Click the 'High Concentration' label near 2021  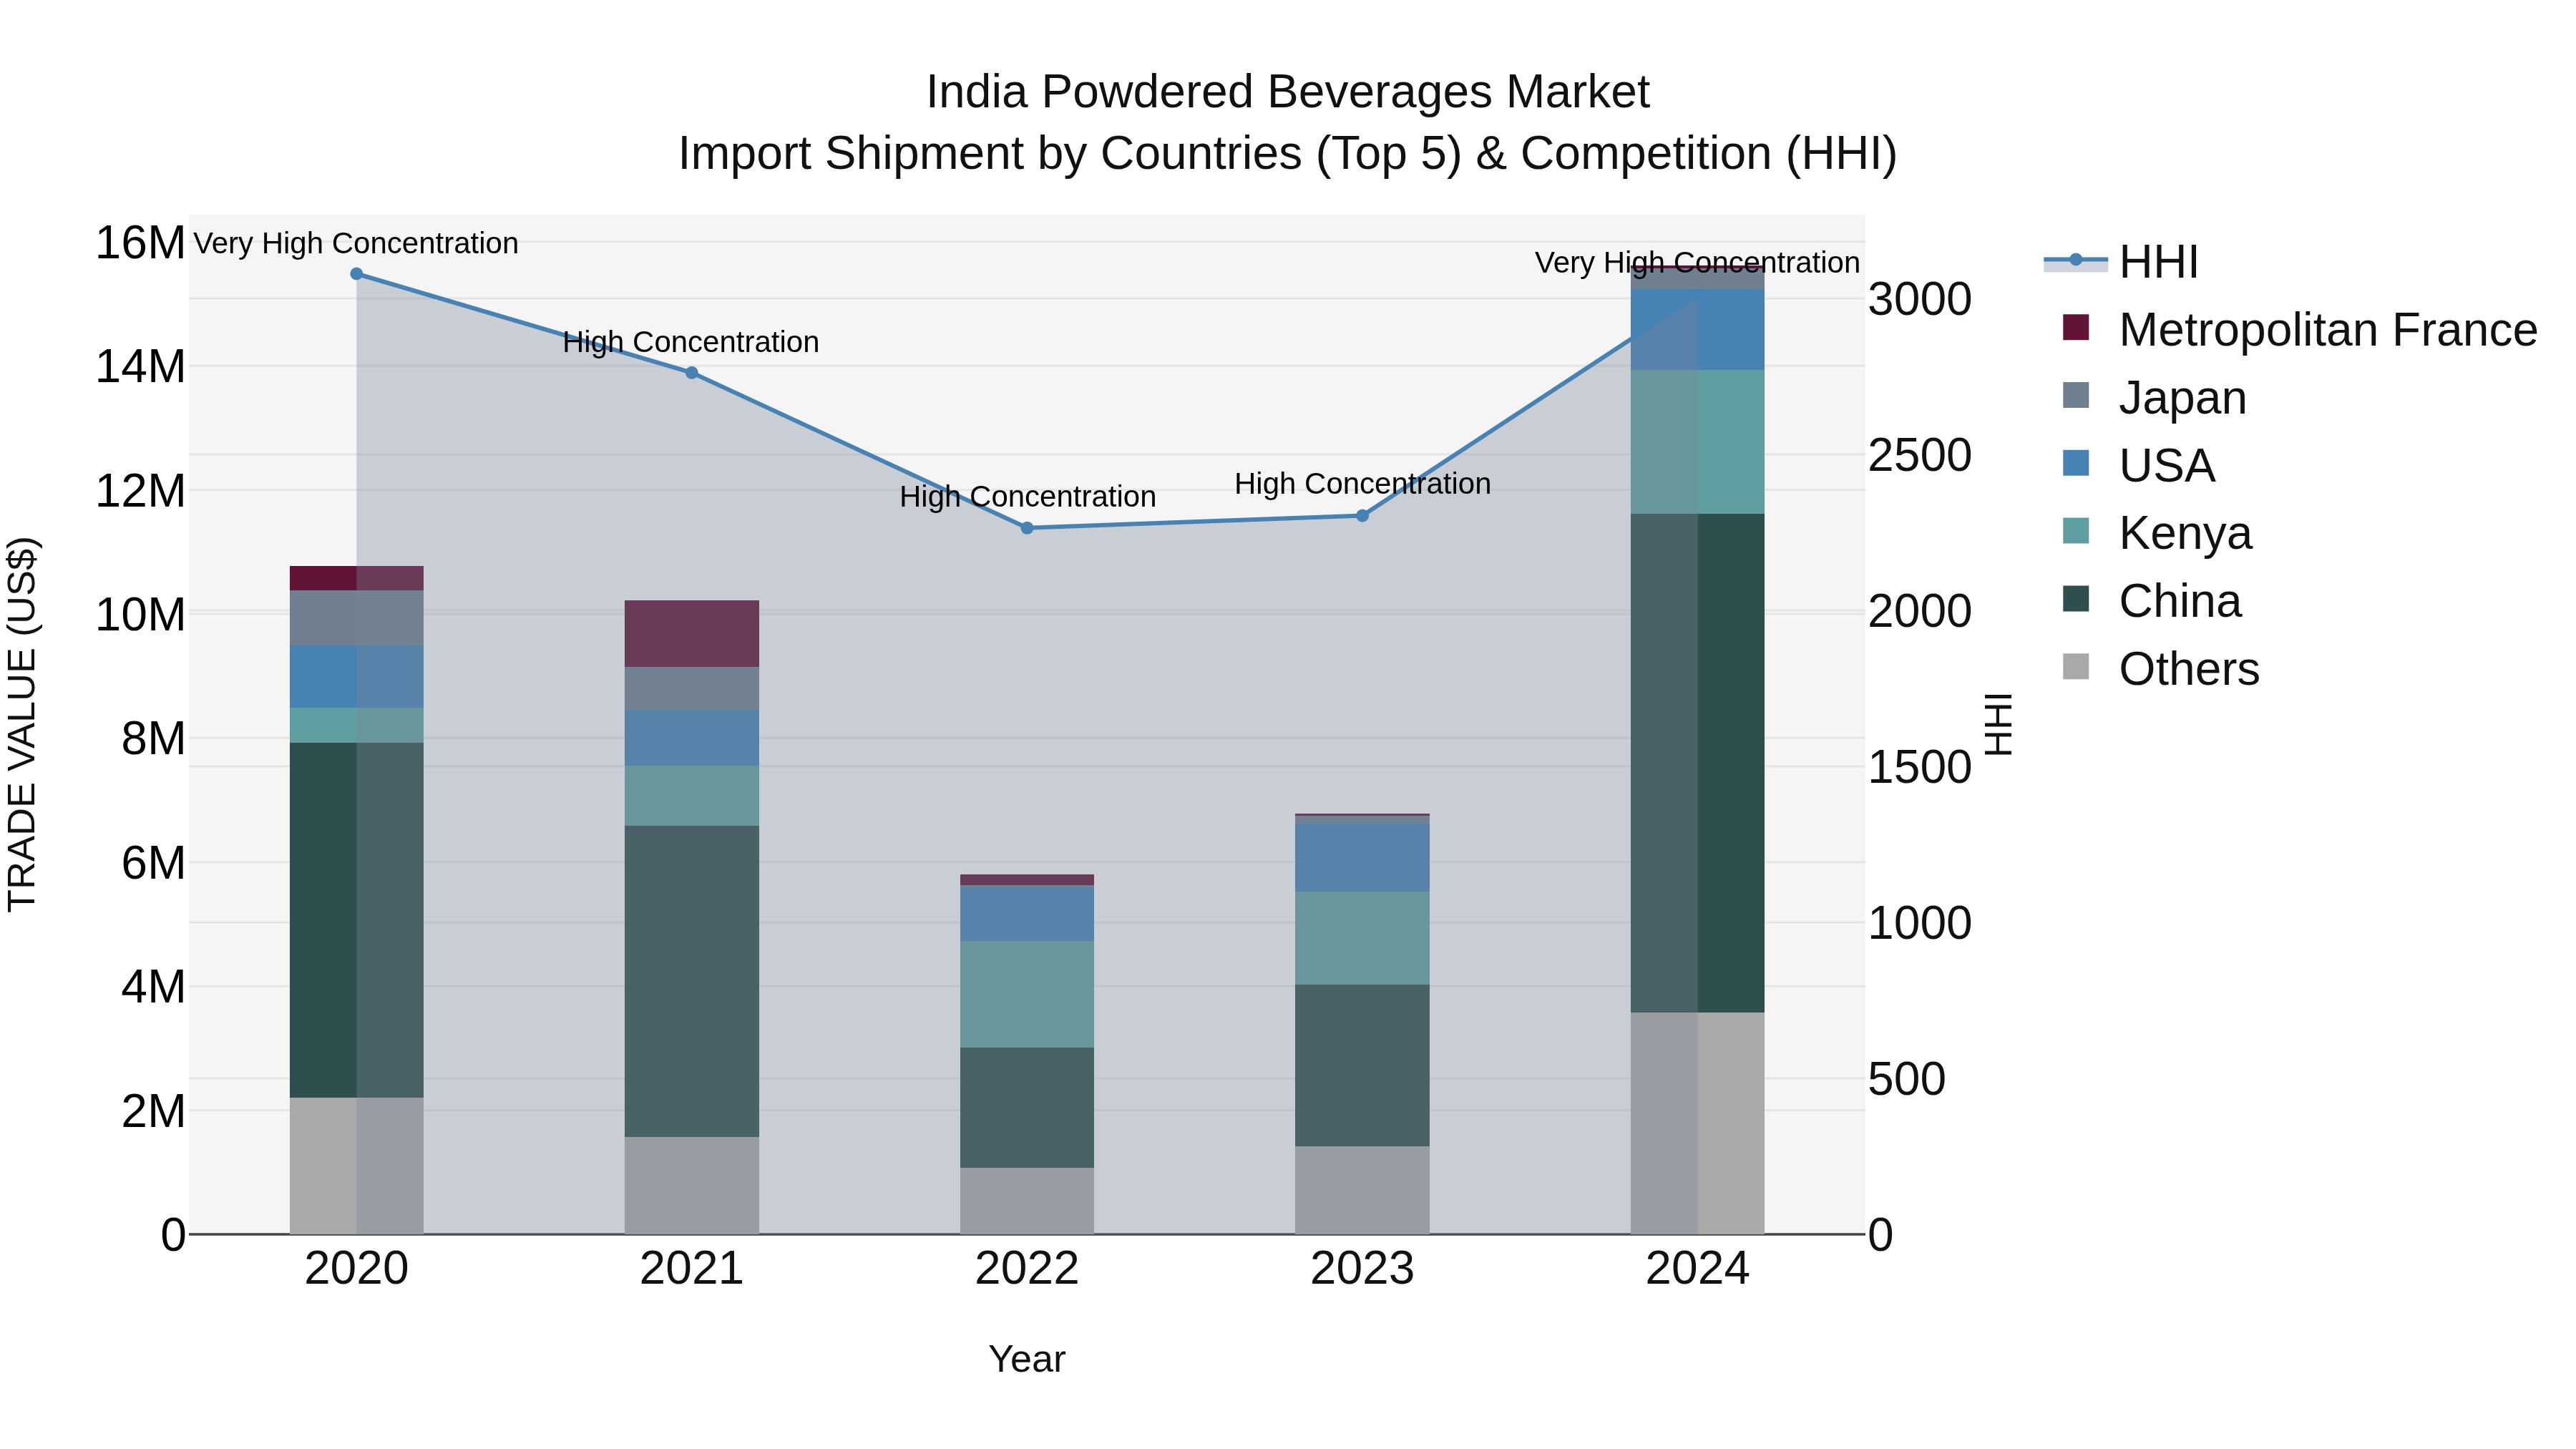click(x=691, y=342)
